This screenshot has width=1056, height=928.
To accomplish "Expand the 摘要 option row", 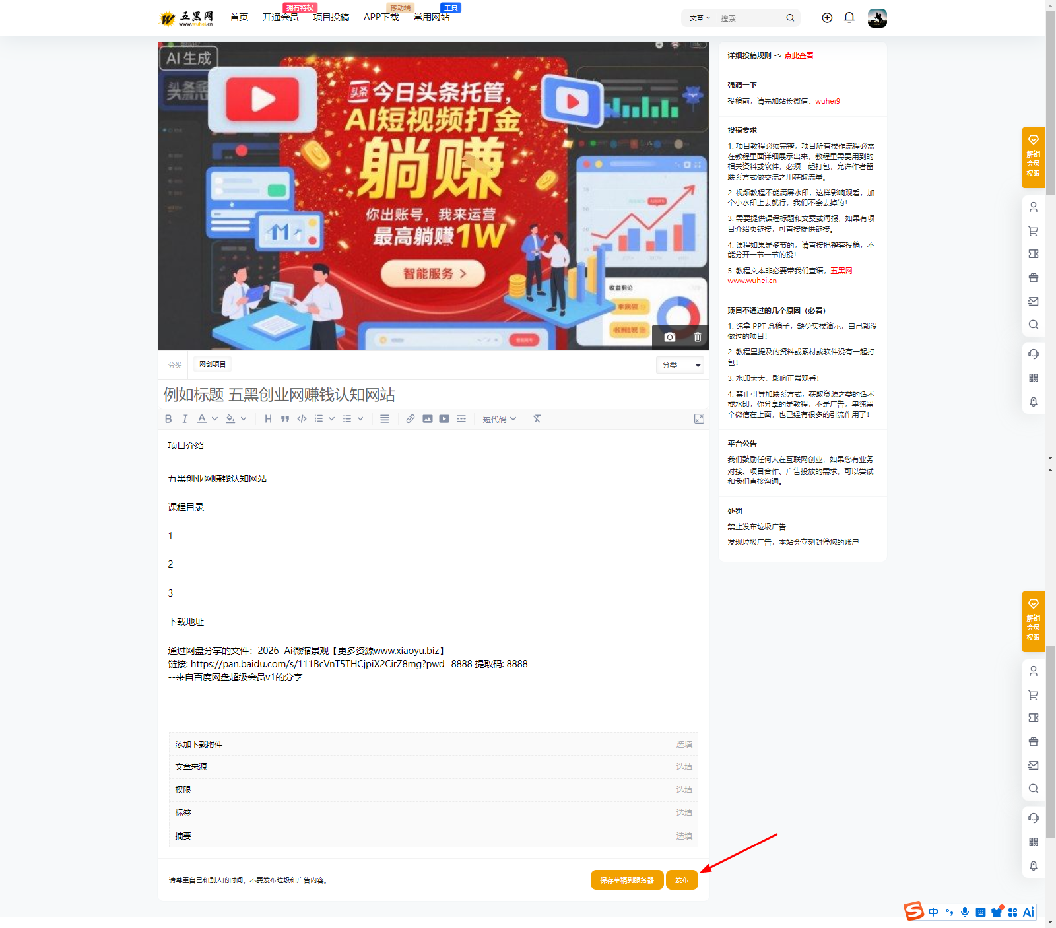I will (x=434, y=836).
